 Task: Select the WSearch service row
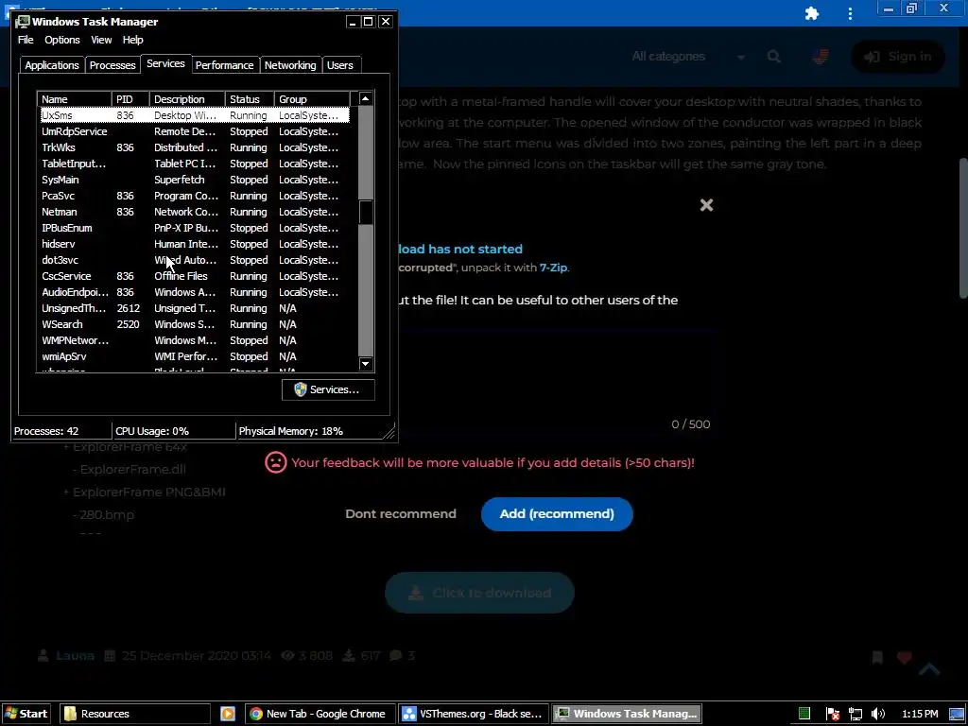pyautogui.click(x=194, y=324)
